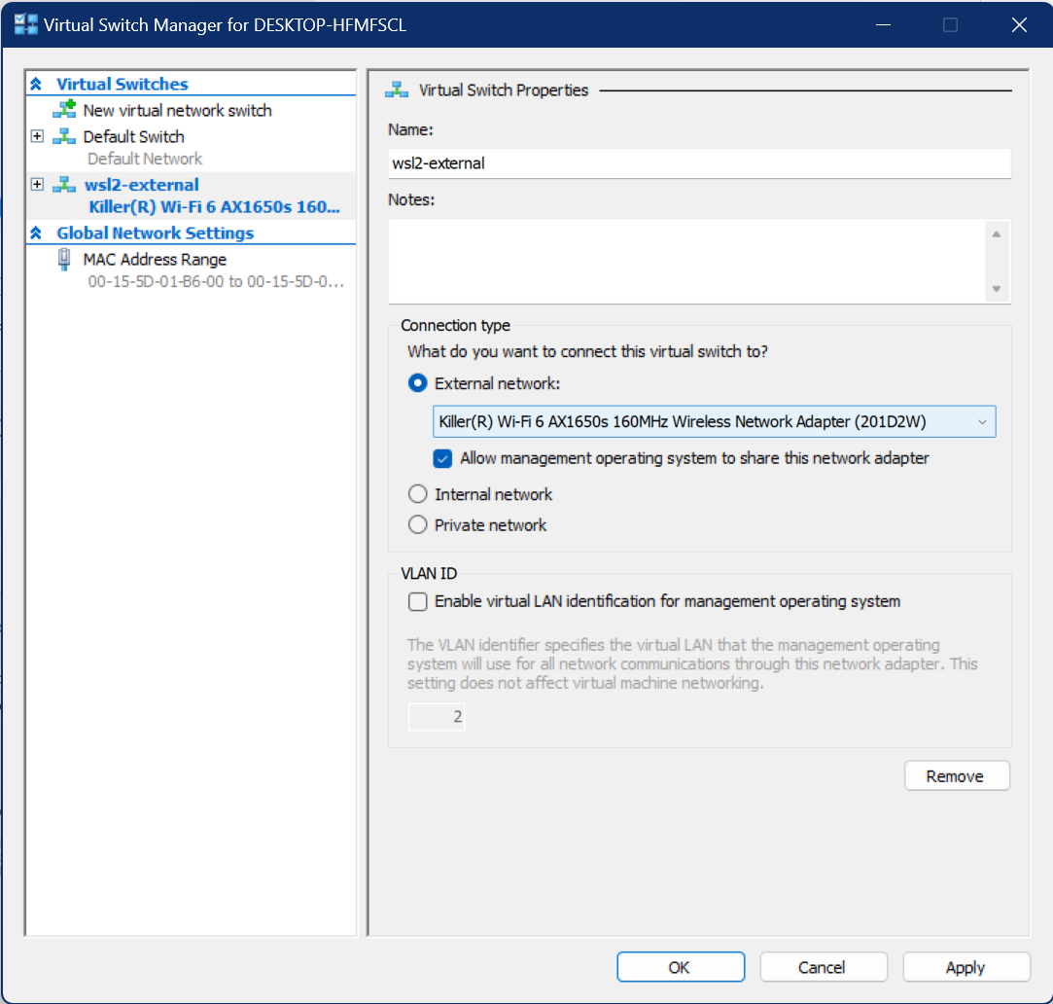This screenshot has width=1053, height=1004.
Task: Uncheck allow management operating system sharing
Action: (442, 458)
